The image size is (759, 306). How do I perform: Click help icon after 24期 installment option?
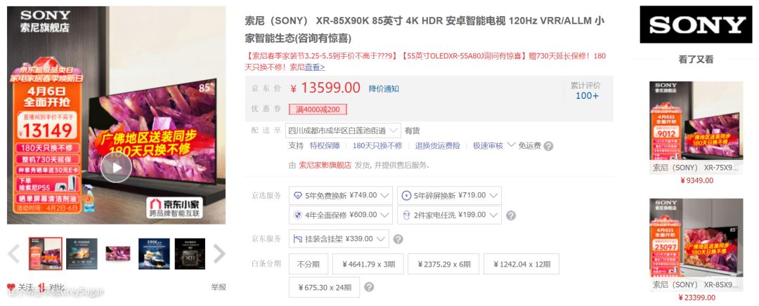pos(369,287)
